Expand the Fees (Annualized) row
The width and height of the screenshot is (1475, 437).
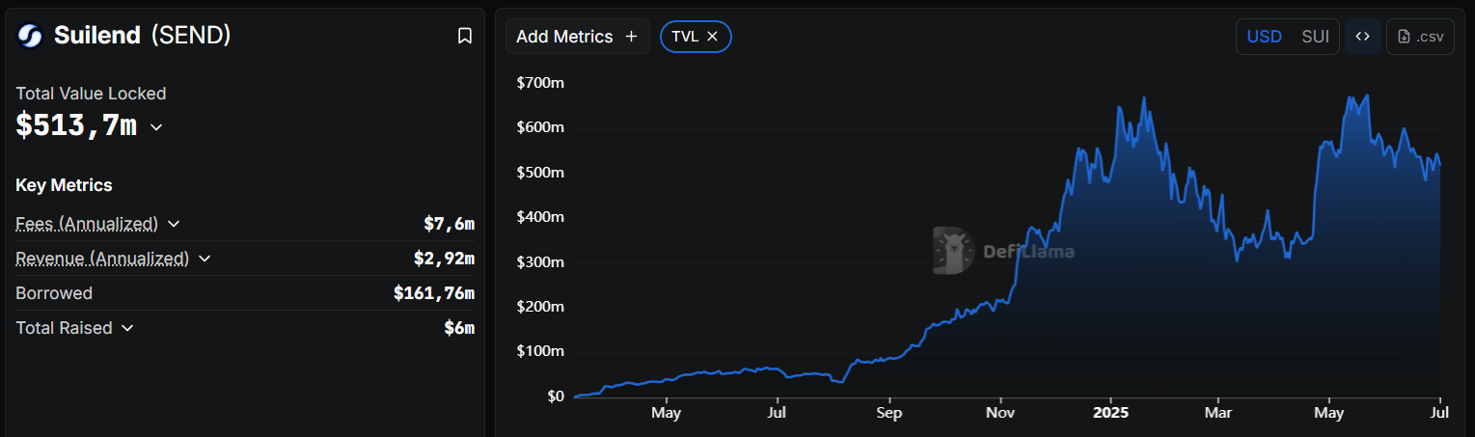(x=174, y=224)
